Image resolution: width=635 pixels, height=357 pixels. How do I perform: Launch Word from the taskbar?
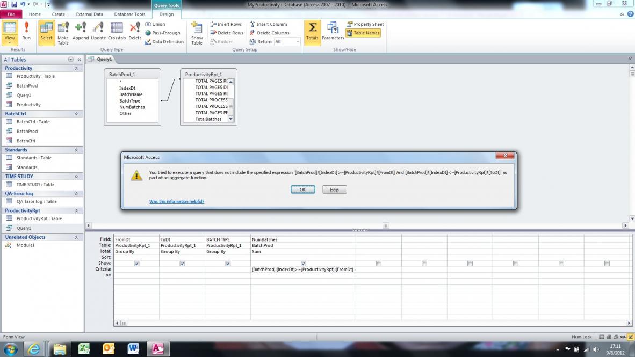[x=133, y=348]
